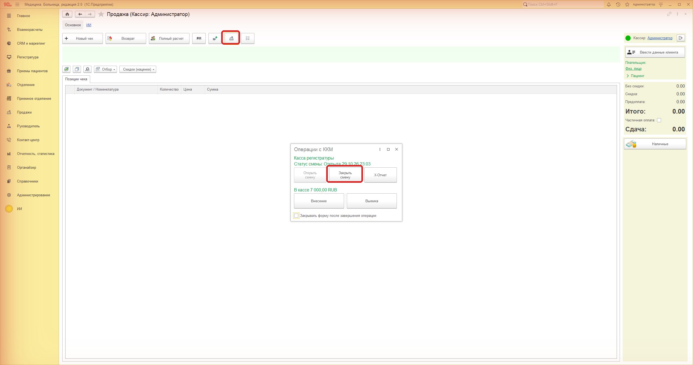Click the 'Возврат' button
Screen dimensions: 693x365
point(126,38)
